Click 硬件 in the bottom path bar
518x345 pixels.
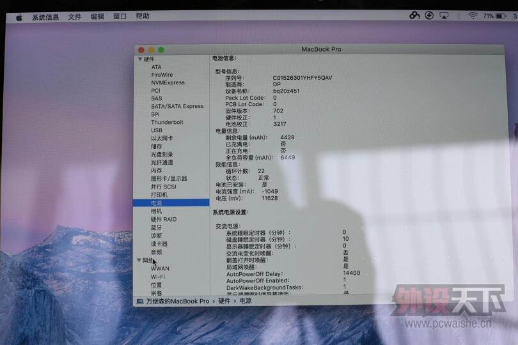pos(224,301)
